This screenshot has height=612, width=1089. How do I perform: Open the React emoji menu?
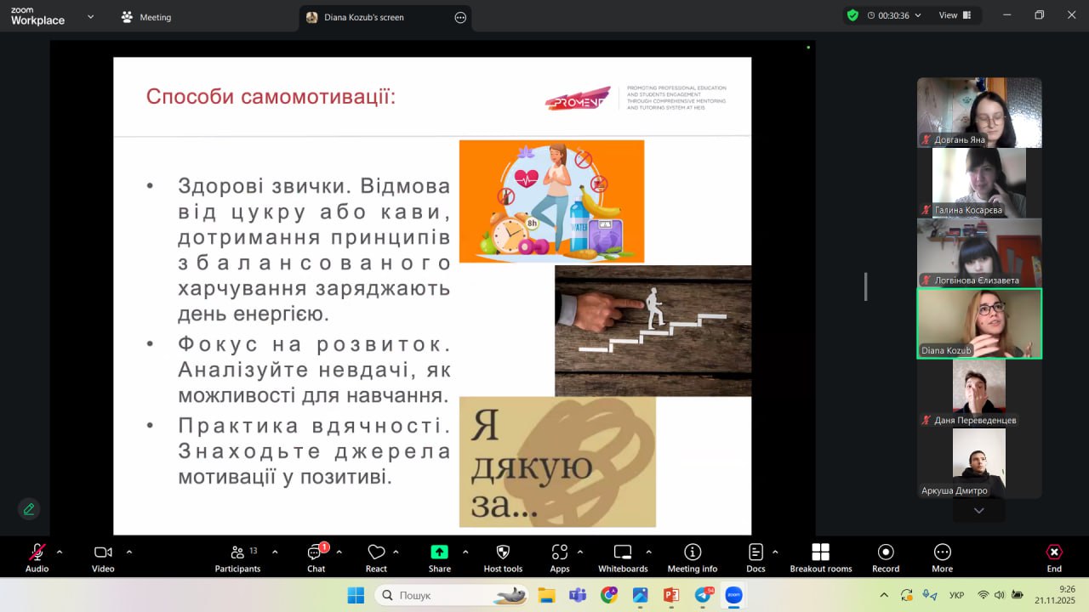tap(376, 557)
